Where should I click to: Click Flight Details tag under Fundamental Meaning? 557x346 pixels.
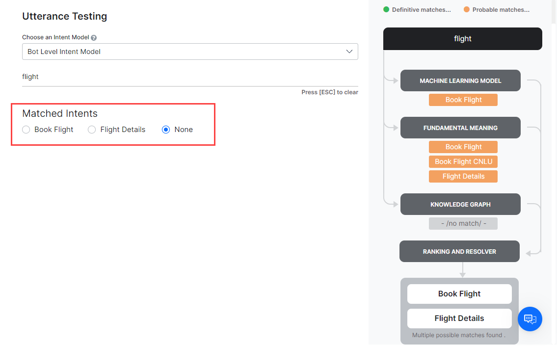[x=463, y=176]
